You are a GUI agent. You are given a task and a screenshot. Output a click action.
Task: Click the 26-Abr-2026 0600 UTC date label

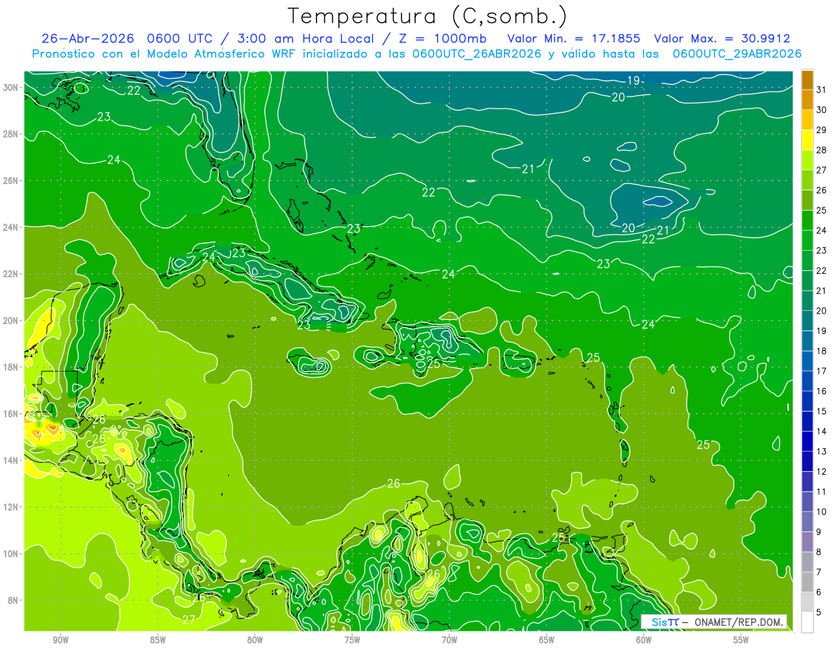[127, 39]
